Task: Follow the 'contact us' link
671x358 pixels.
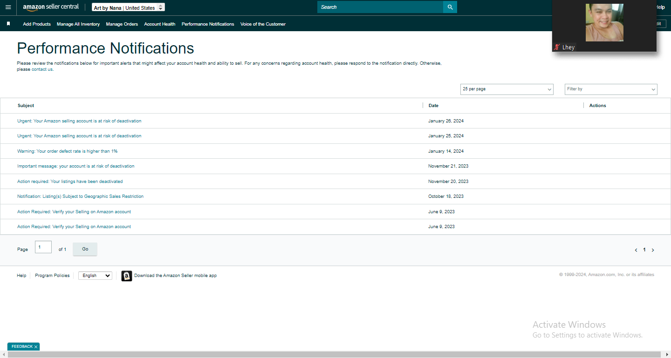Action: coord(42,69)
